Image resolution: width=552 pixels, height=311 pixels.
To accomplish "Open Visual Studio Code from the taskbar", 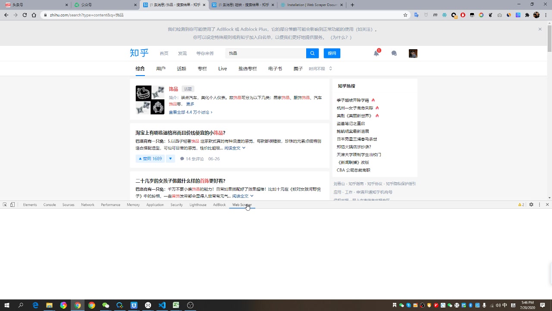I will pos(162,305).
